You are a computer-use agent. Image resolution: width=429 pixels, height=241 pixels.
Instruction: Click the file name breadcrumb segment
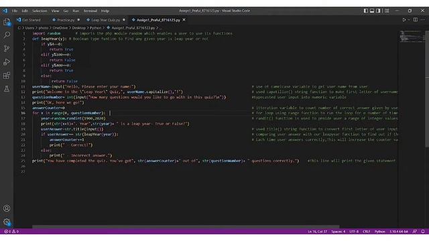[133, 28]
